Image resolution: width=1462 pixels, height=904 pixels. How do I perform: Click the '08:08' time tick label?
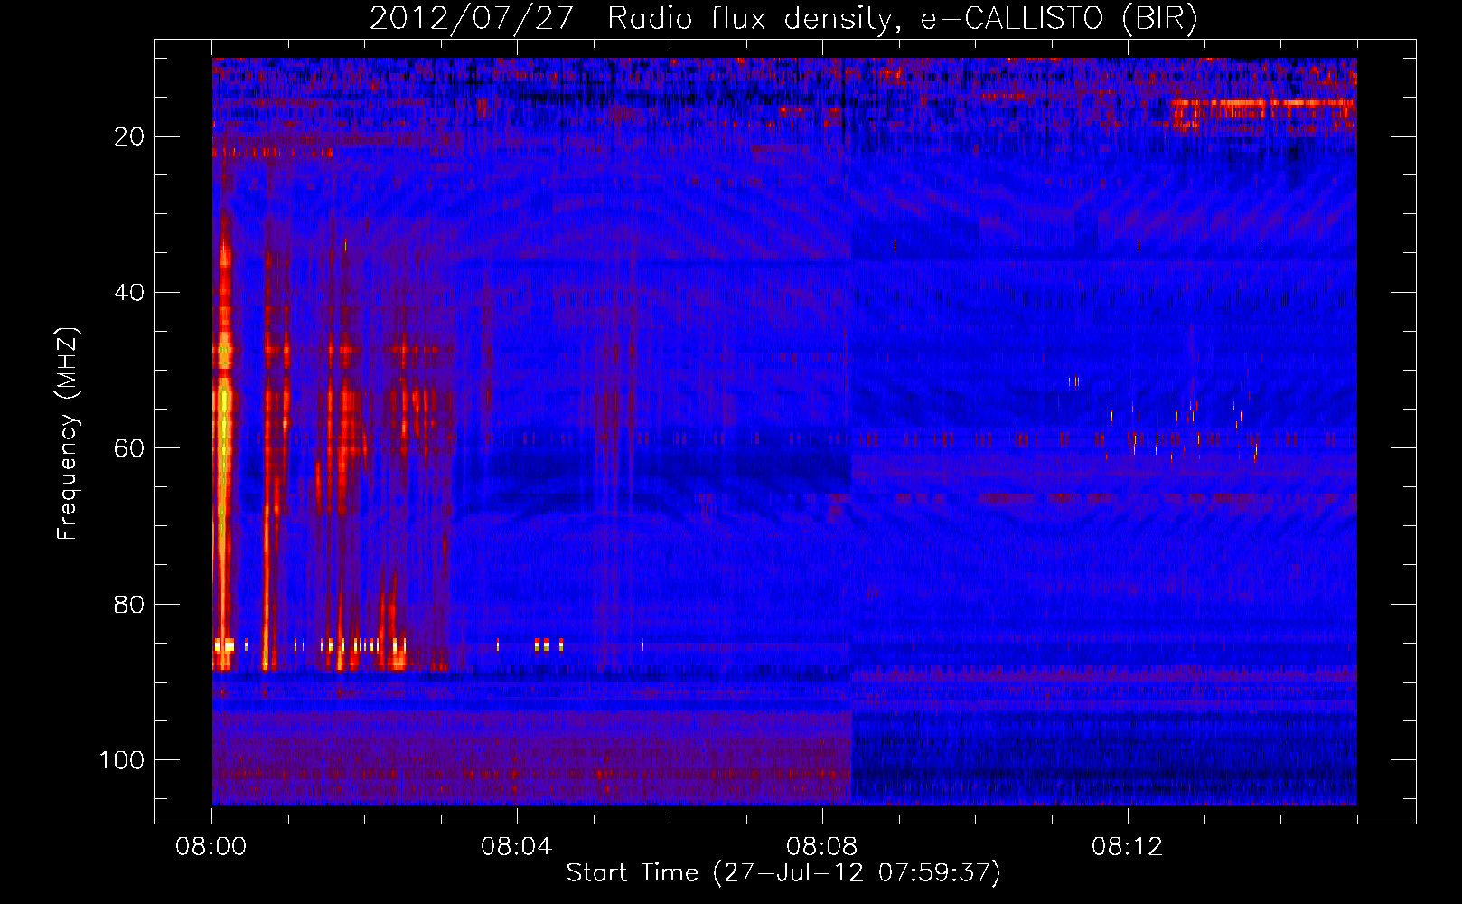(822, 847)
